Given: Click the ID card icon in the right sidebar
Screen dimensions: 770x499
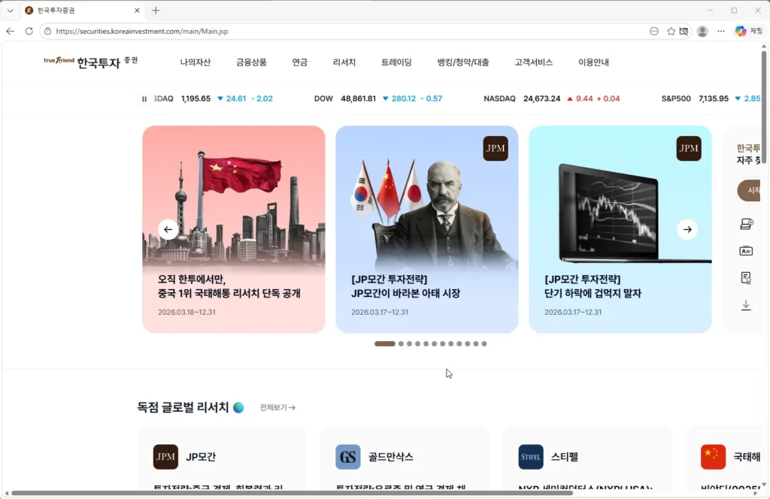Looking at the screenshot, I should point(746,250).
